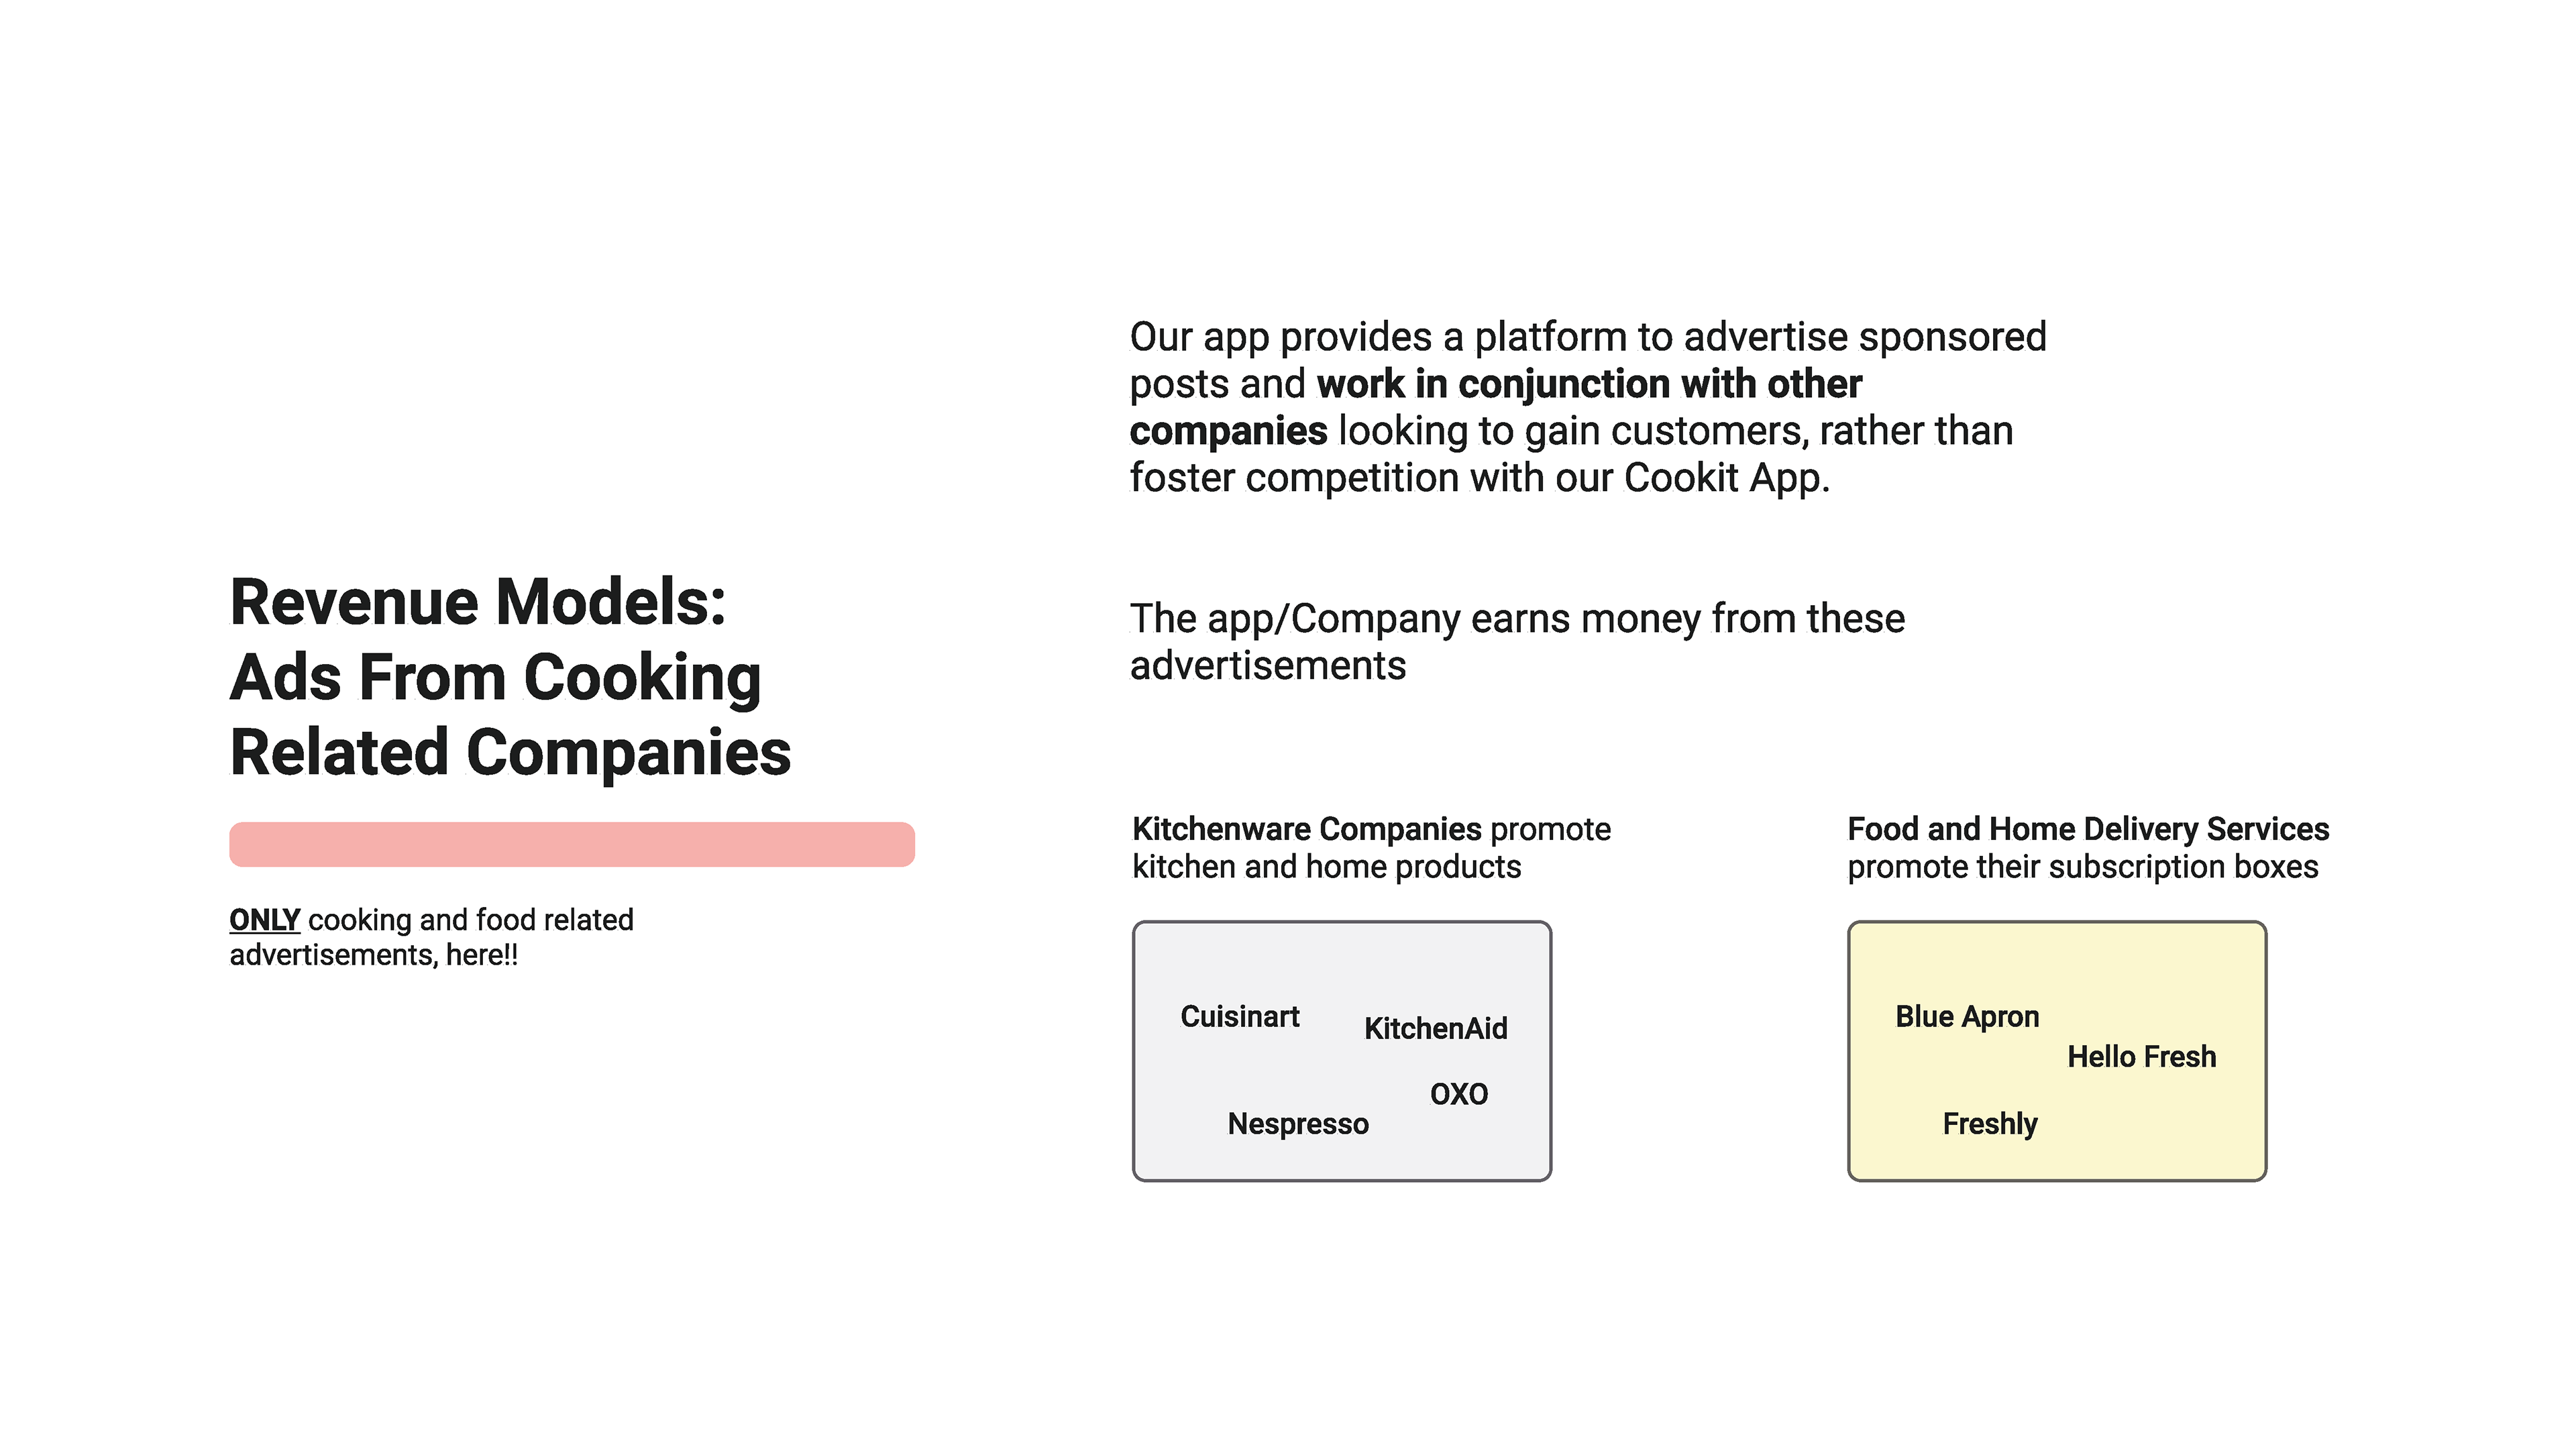Click 'kitchen and home products' text
Image resolution: width=2576 pixels, height=1449 pixels.
[1326, 867]
